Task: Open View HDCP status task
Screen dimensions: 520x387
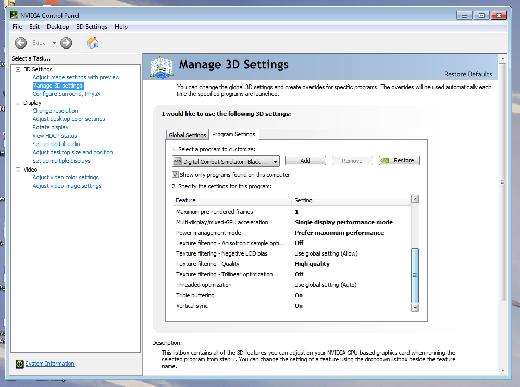Action: tap(55, 136)
